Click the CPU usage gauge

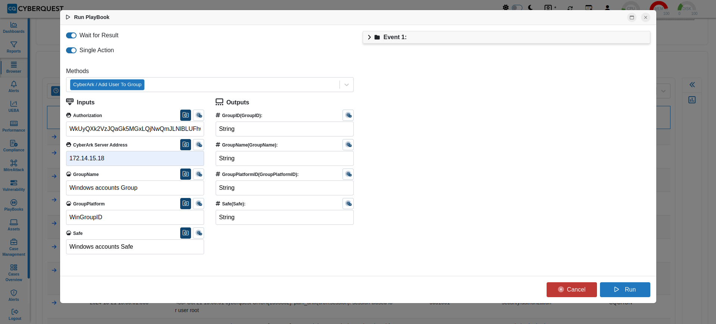click(x=631, y=7)
